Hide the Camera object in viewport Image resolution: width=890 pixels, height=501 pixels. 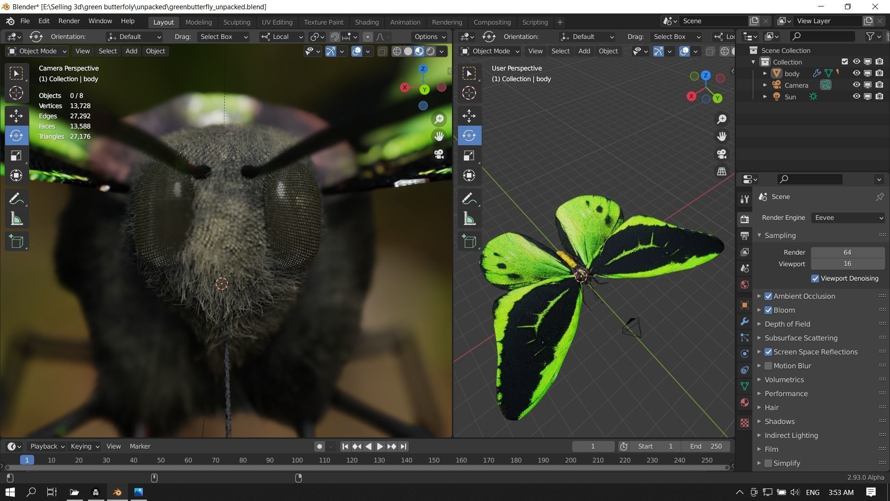[856, 85]
